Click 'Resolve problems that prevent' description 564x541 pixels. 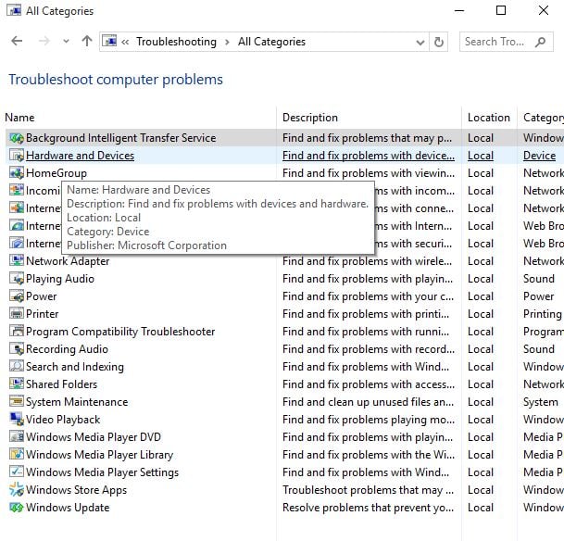click(368, 508)
